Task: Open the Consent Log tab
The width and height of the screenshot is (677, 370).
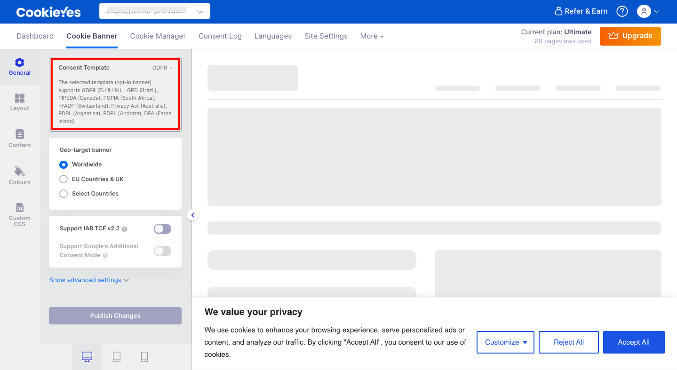Action: [x=220, y=36]
